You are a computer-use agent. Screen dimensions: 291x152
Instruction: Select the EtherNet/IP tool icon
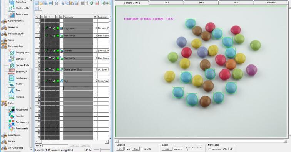pos(12,71)
